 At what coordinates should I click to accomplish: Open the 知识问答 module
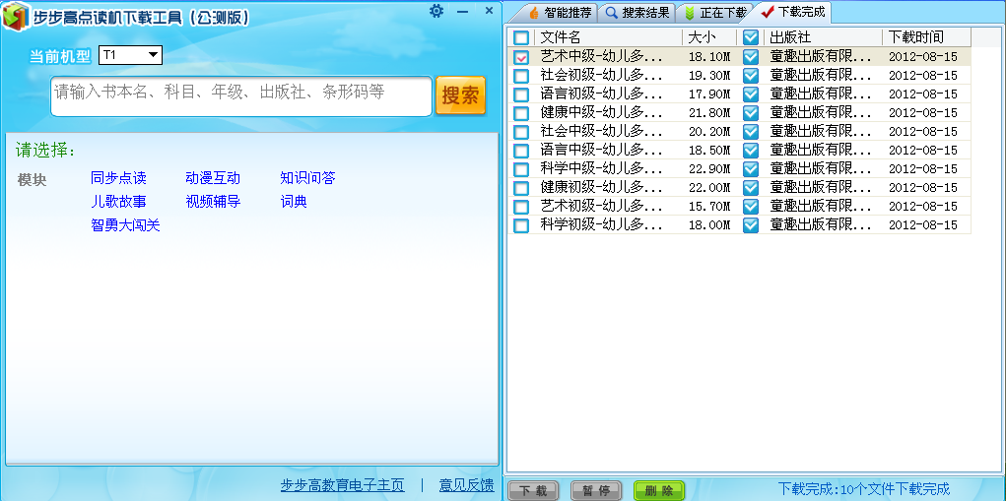pos(308,178)
